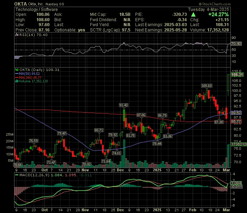Viewport: 247px width, 213px height.
Task: Click the 100.60 peak price label
Action: pos(207,86)
